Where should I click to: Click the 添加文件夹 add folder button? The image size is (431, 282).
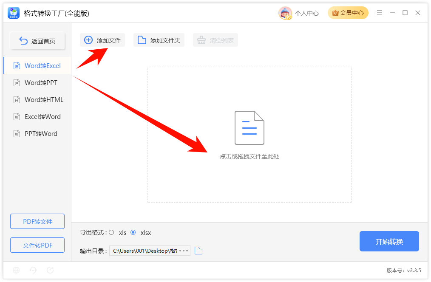click(x=159, y=40)
